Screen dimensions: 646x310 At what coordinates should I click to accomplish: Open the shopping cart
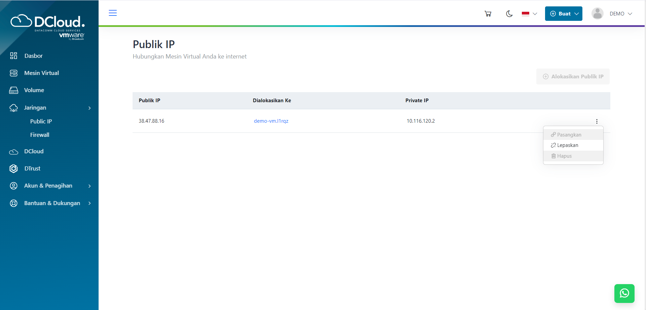pyautogui.click(x=488, y=14)
